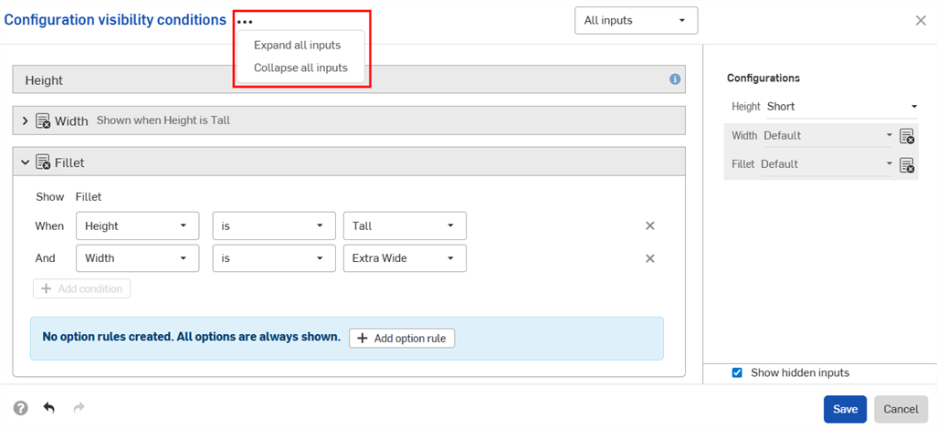This screenshot has width=937, height=429.
Task: Open the second row 'is' operator dropdown
Action: (x=274, y=258)
